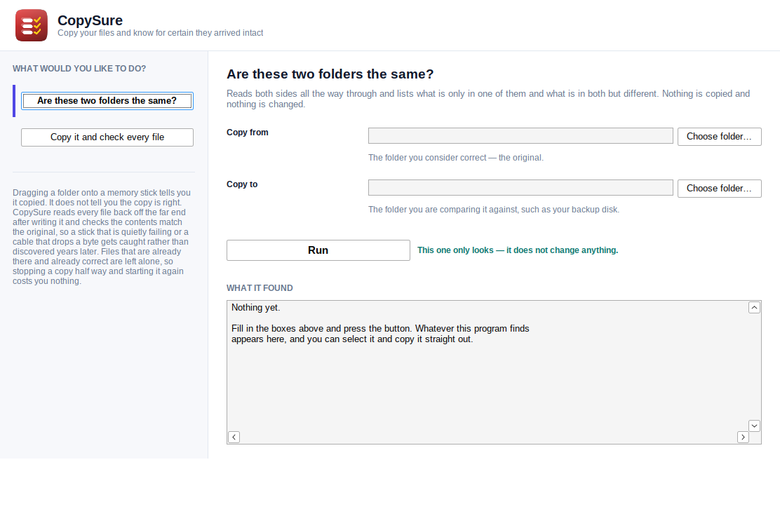Choose folder for Copy from
The width and height of the screenshot is (780, 509).
pyautogui.click(x=719, y=137)
